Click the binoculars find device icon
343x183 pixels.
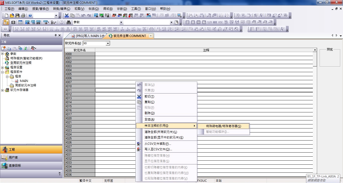tap(69, 22)
